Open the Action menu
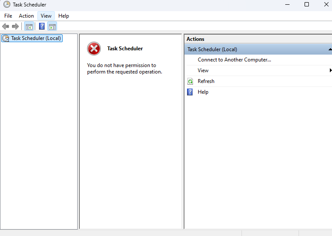The image size is (332, 236). (x=26, y=16)
